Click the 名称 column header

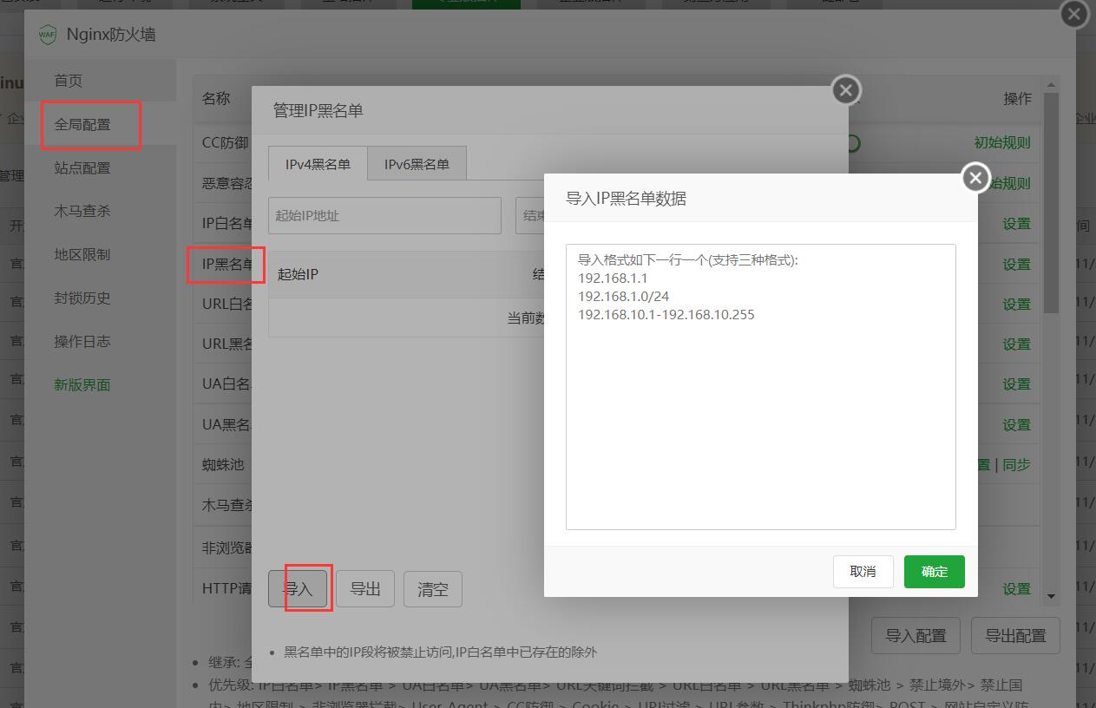pyautogui.click(x=216, y=99)
